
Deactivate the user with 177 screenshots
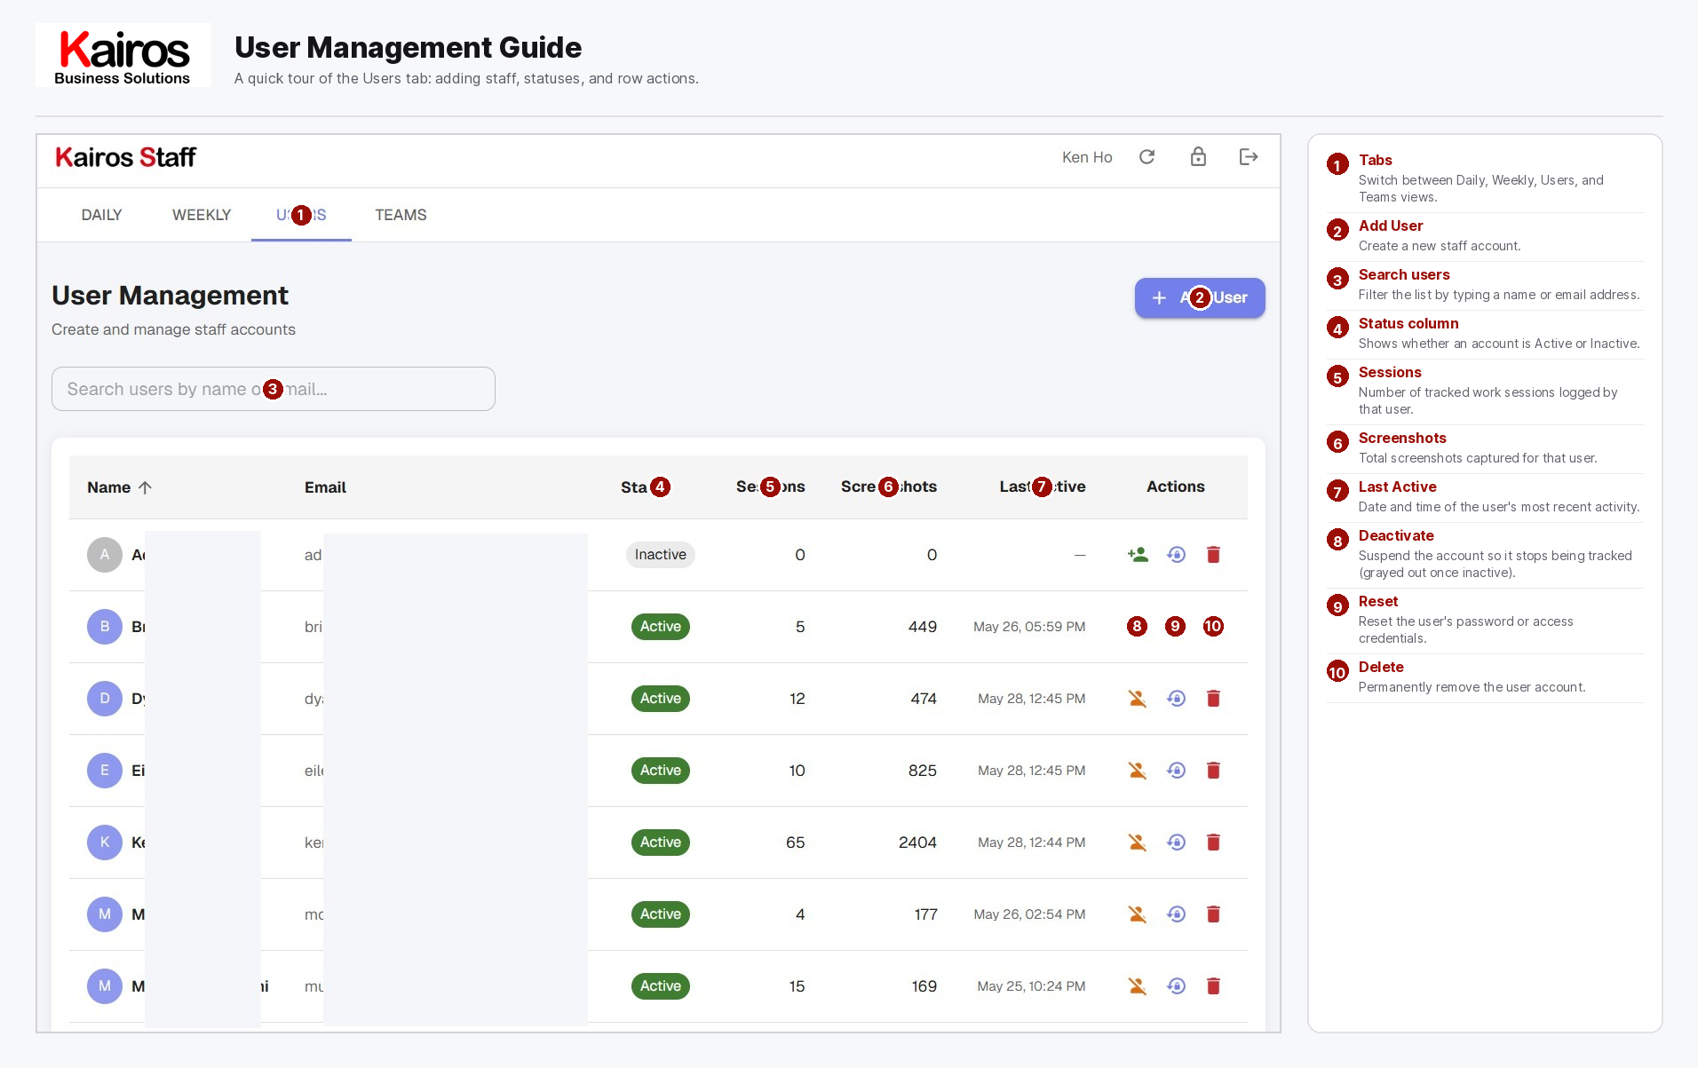1138,914
